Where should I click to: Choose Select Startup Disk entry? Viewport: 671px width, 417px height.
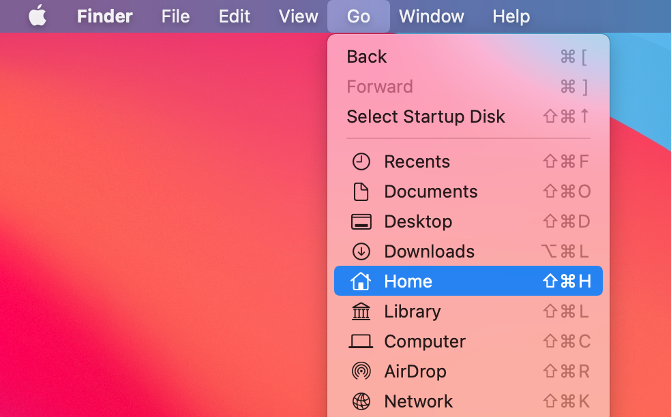(468, 117)
